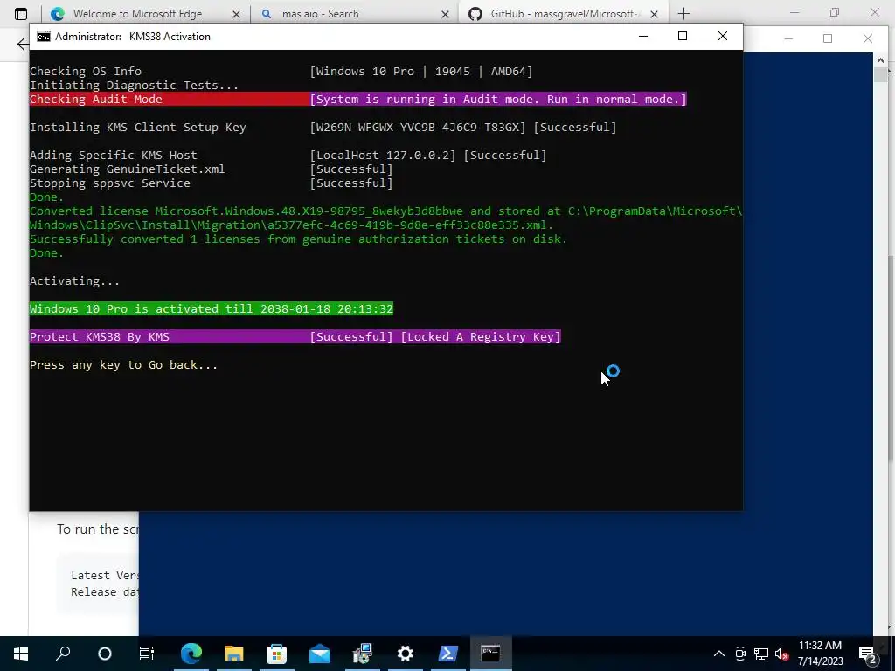Switch to GitHub massgravel tab

click(x=564, y=14)
